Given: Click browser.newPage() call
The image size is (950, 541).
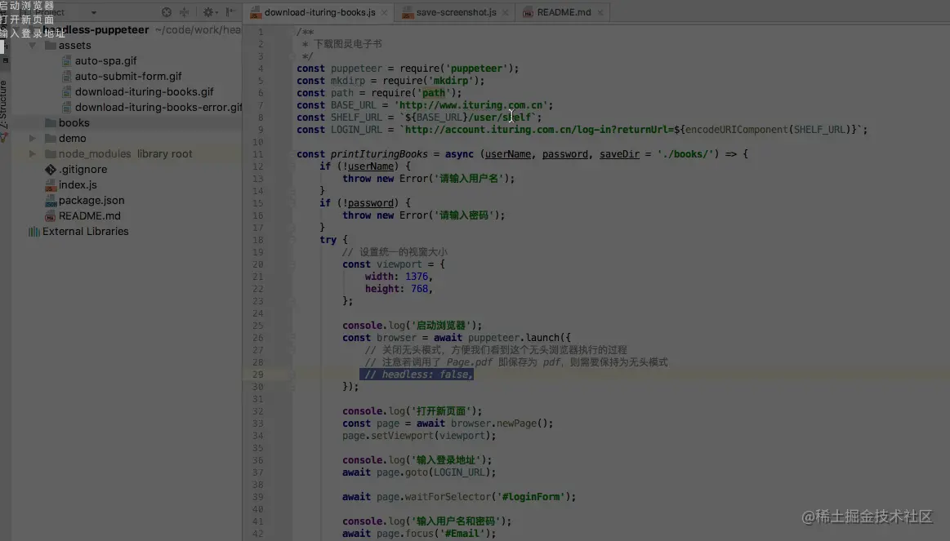Looking at the screenshot, I should tap(502, 423).
